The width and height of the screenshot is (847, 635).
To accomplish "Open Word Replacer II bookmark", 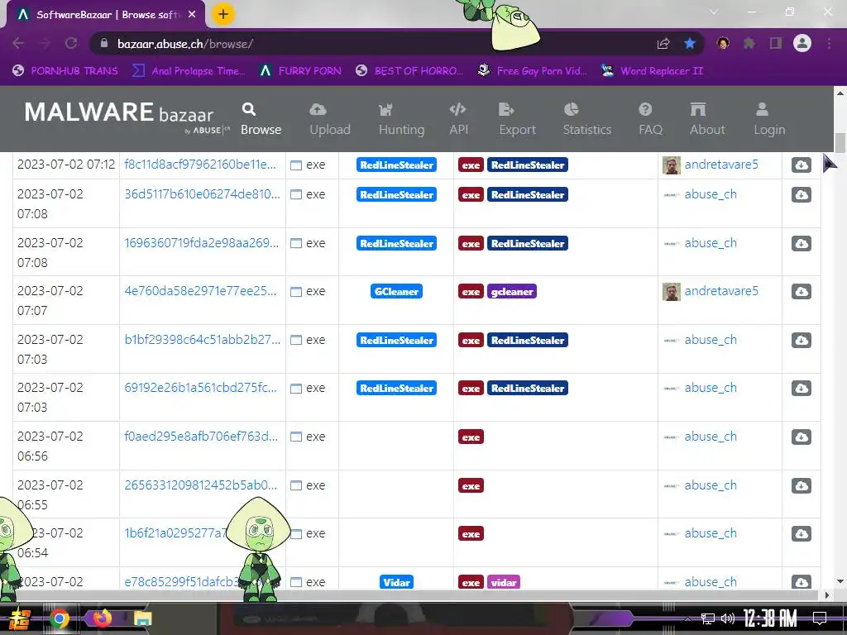I will (x=652, y=71).
